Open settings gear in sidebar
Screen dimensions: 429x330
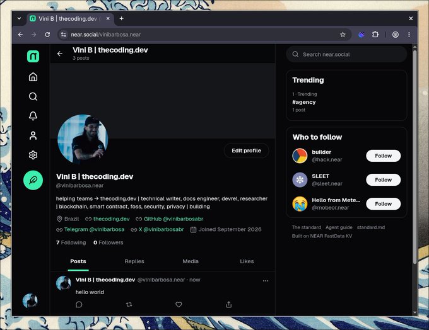[x=33, y=155]
